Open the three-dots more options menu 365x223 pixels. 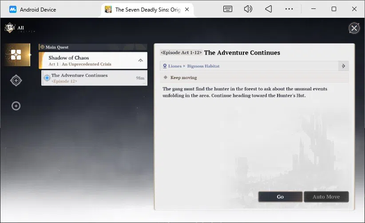click(x=289, y=9)
